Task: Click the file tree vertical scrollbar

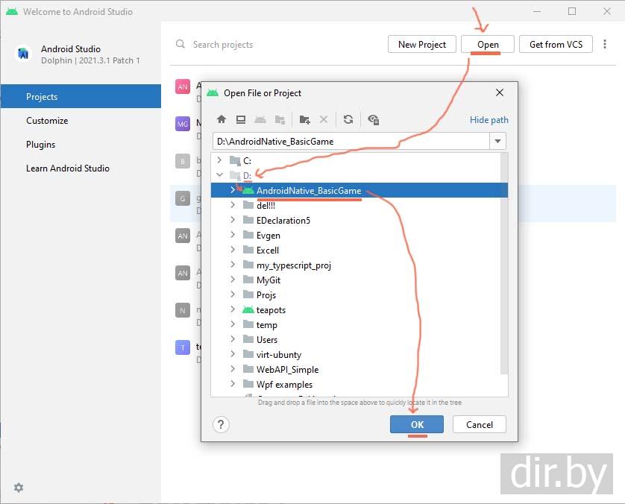Action: 504,261
